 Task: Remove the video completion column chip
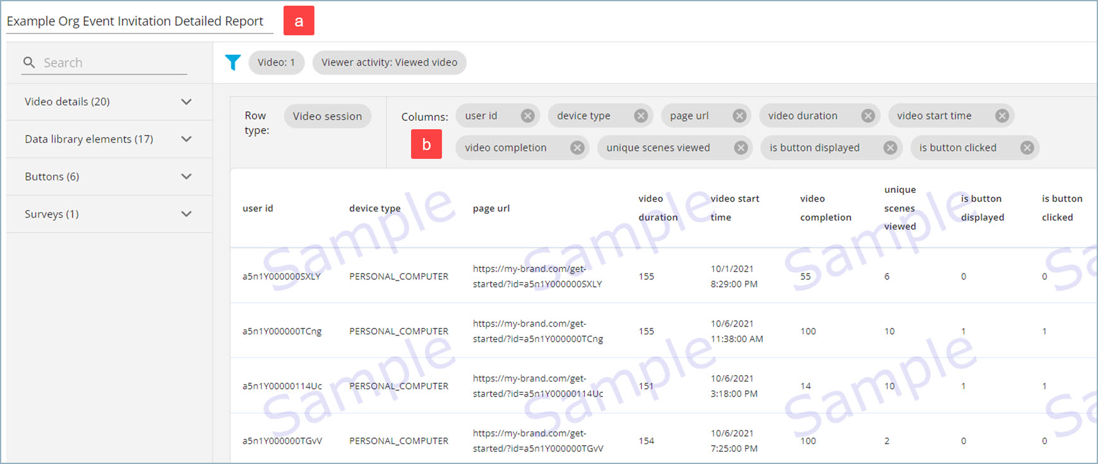click(577, 148)
